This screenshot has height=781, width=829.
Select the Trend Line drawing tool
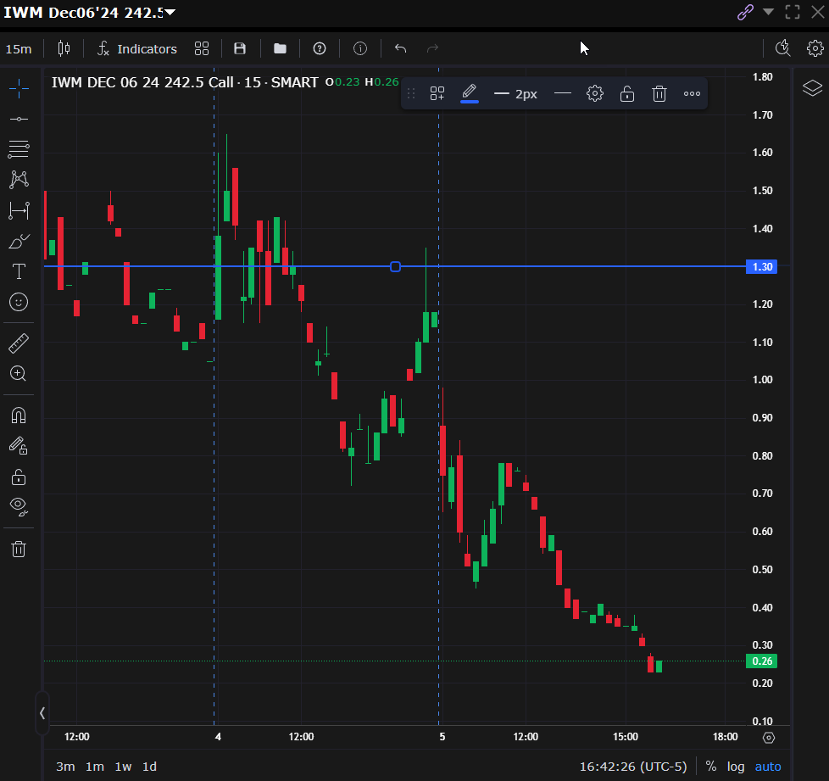pyautogui.click(x=18, y=119)
